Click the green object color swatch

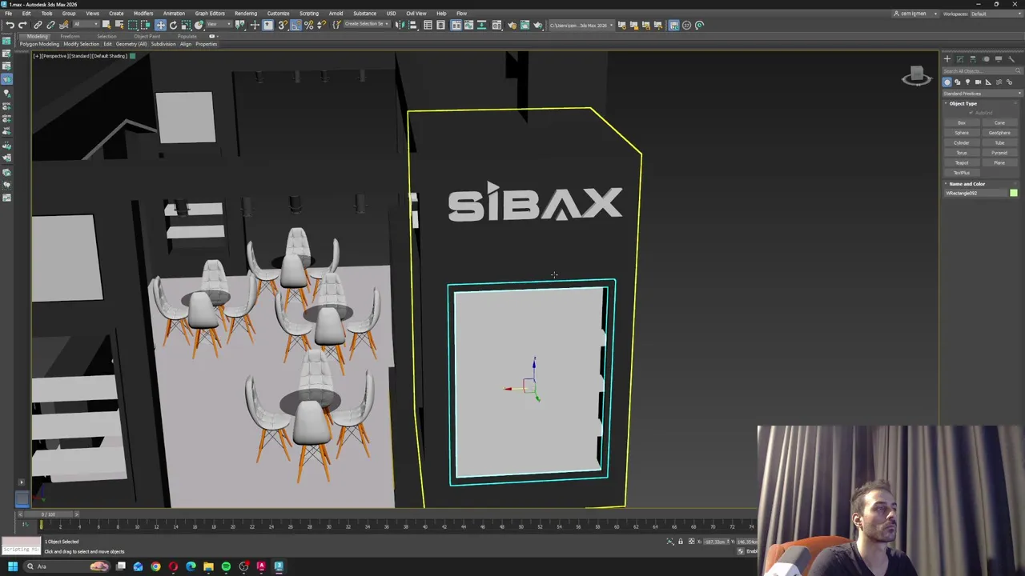[x=1014, y=193]
